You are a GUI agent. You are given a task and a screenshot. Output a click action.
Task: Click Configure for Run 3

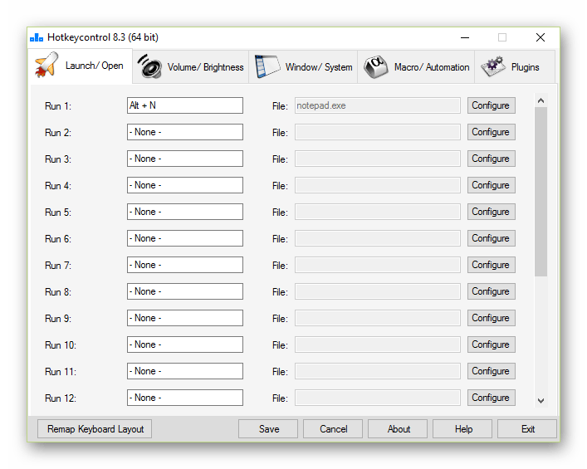coord(492,159)
